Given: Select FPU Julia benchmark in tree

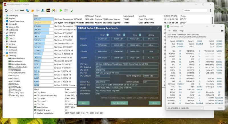Looking at the screenshot, I should pos(15,84).
